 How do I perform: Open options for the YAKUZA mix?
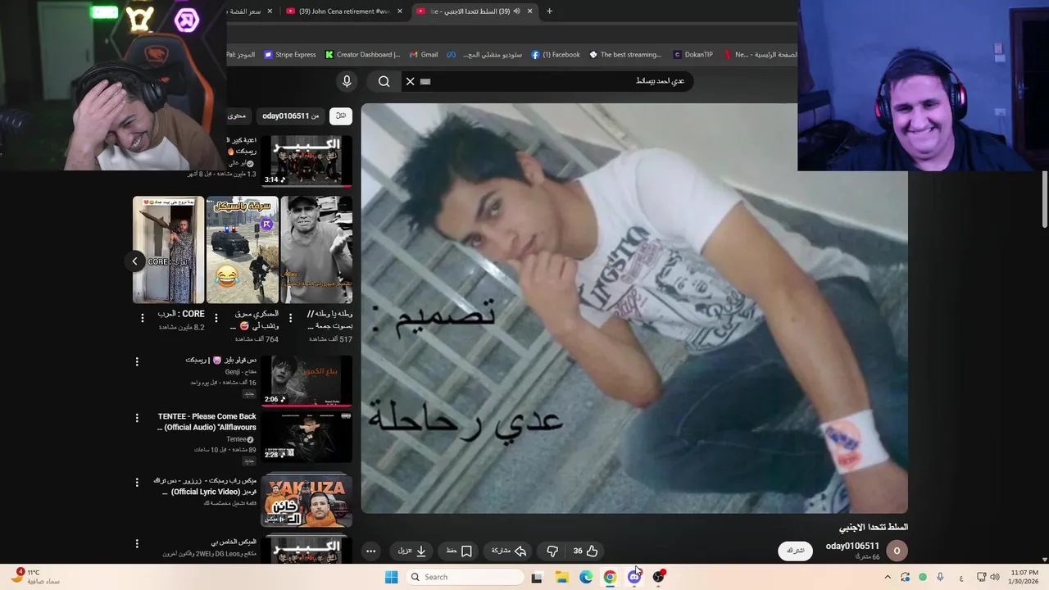(137, 483)
